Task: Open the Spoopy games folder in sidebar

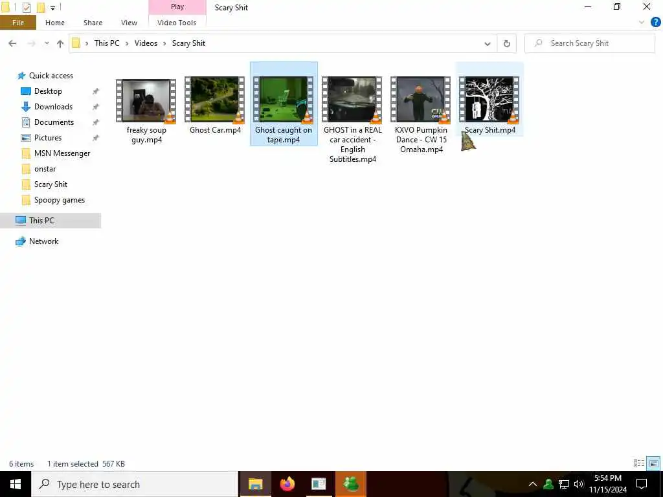Action: (x=59, y=200)
